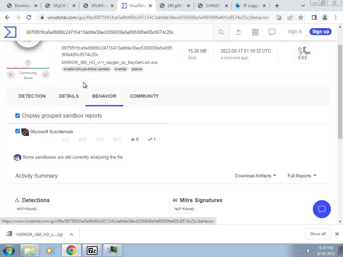343x257 pixels.
Task: Expand the Download Artifacts dropdown
Action: [x=256, y=176]
